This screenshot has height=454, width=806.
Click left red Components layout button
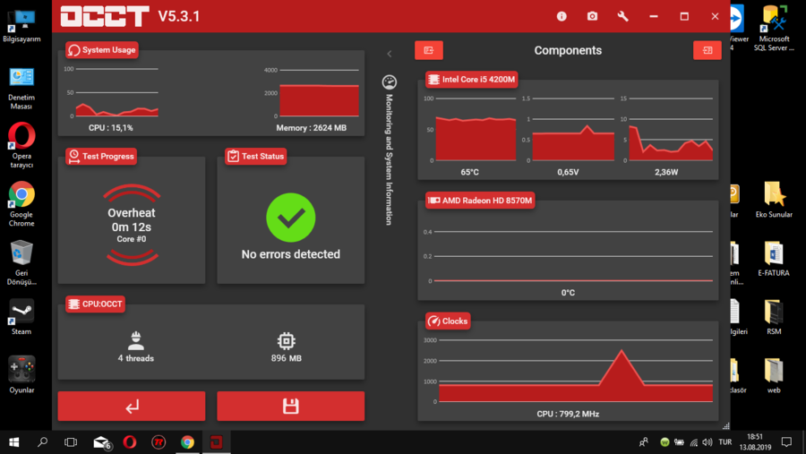pyautogui.click(x=429, y=50)
